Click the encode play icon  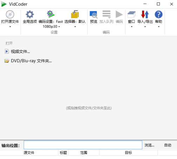click(x=119, y=14)
